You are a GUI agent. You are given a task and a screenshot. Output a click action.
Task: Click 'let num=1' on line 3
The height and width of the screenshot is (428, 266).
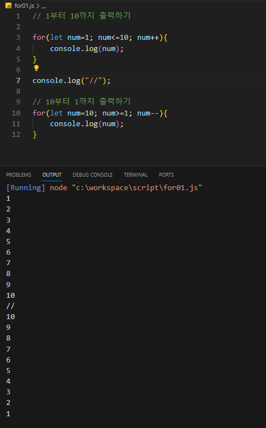tap(70, 38)
